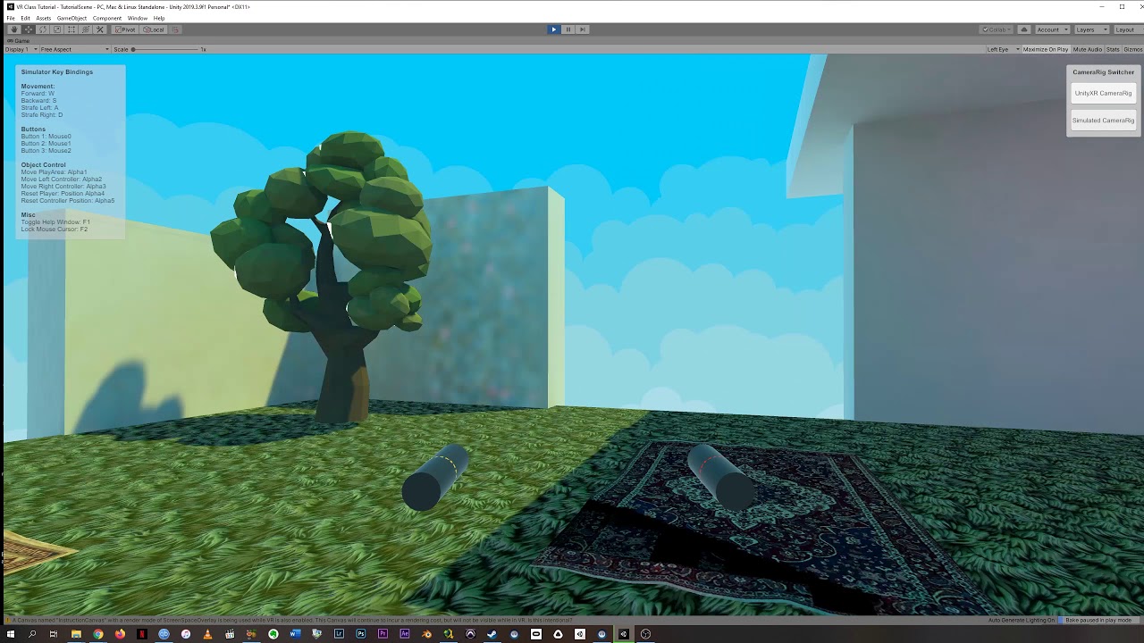Open the Layers dropdown
This screenshot has height=643, width=1144.
coord(1091,29)
